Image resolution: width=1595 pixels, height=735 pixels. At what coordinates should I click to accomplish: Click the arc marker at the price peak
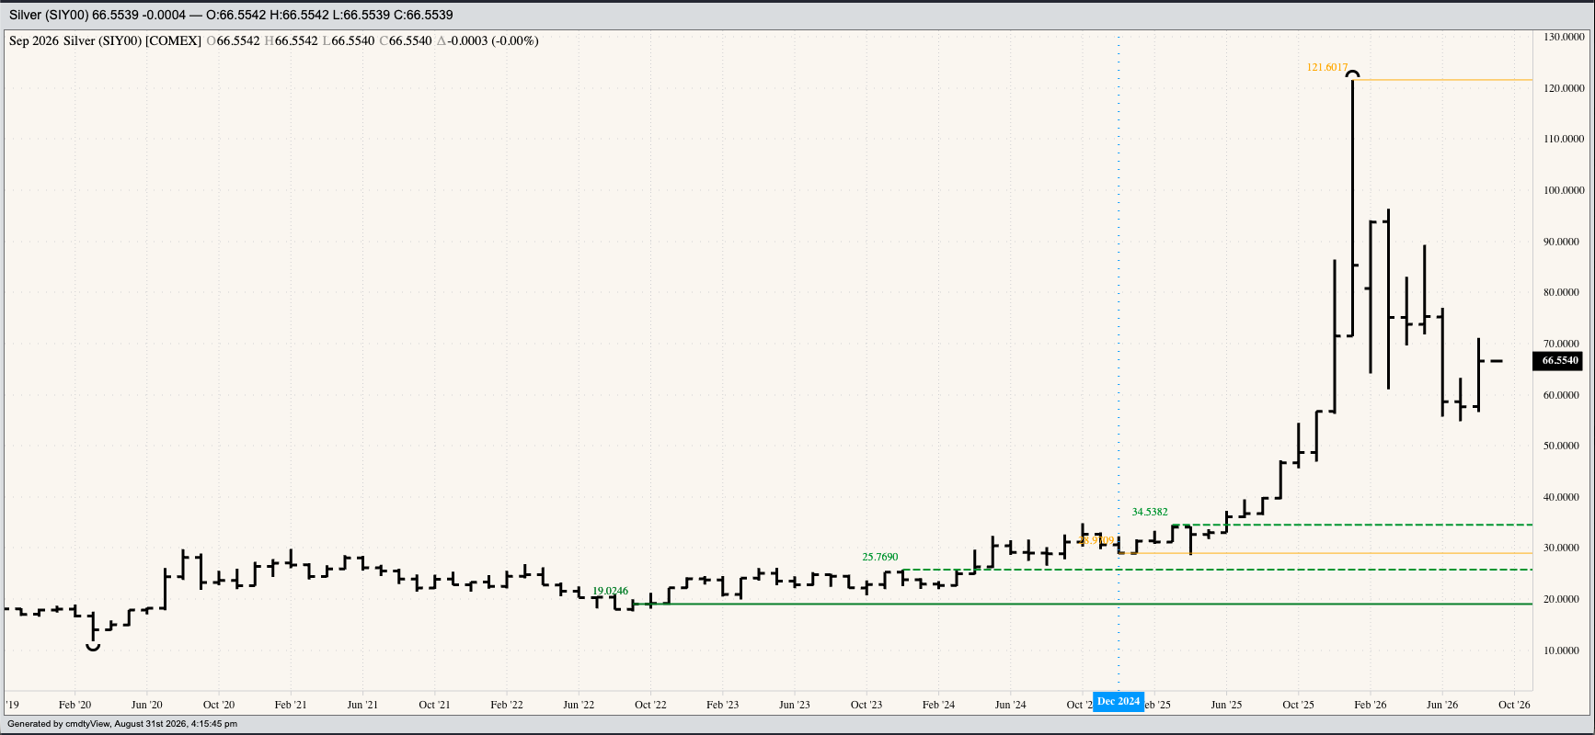coord(1352,74)
